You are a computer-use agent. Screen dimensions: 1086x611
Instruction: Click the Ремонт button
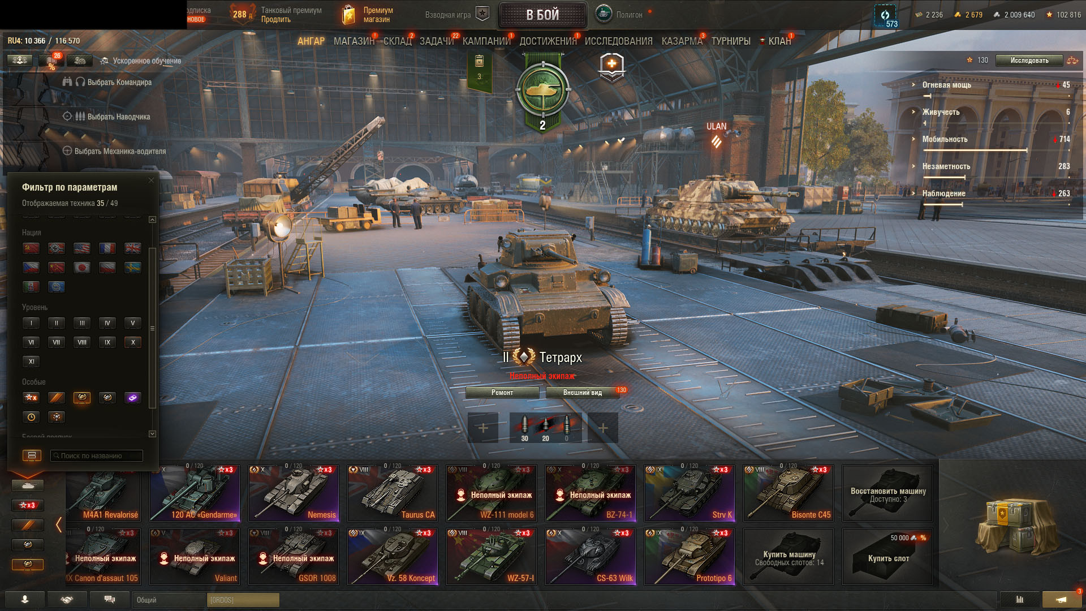502,393
